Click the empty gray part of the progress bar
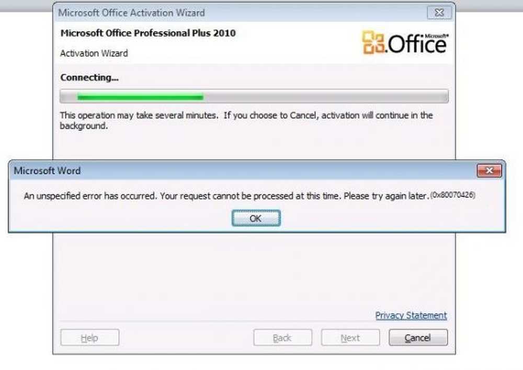The image size is (523, 370). pos(326,97)
